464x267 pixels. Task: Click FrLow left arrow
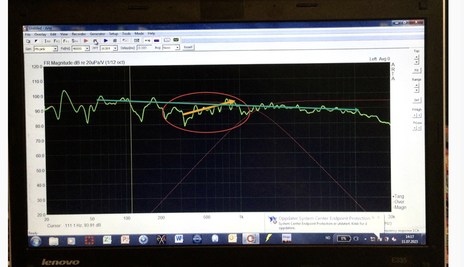[x=415, y=128]
